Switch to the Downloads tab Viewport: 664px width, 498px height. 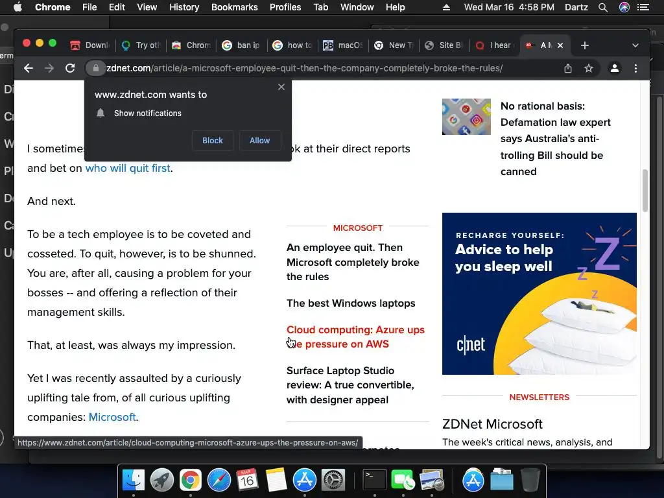89,45
